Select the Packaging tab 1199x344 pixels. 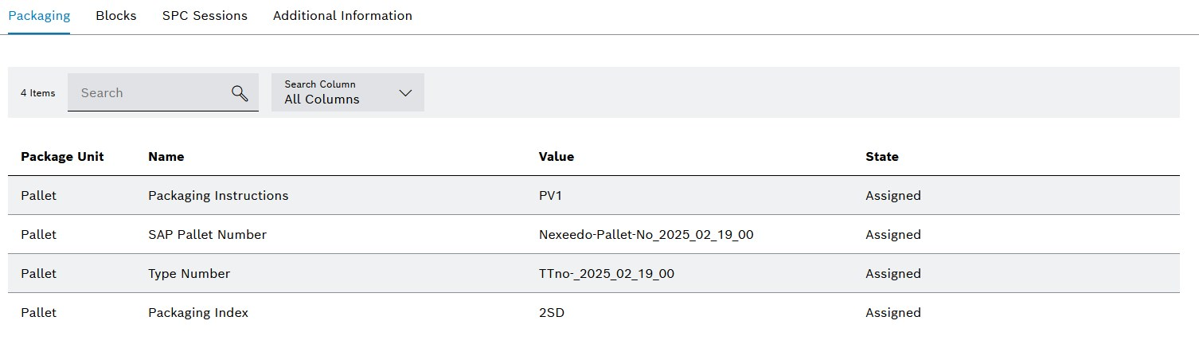tap(39, 16)
